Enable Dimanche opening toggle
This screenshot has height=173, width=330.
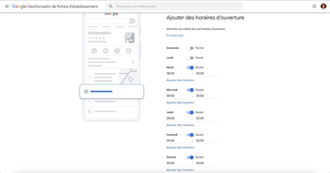190,48
